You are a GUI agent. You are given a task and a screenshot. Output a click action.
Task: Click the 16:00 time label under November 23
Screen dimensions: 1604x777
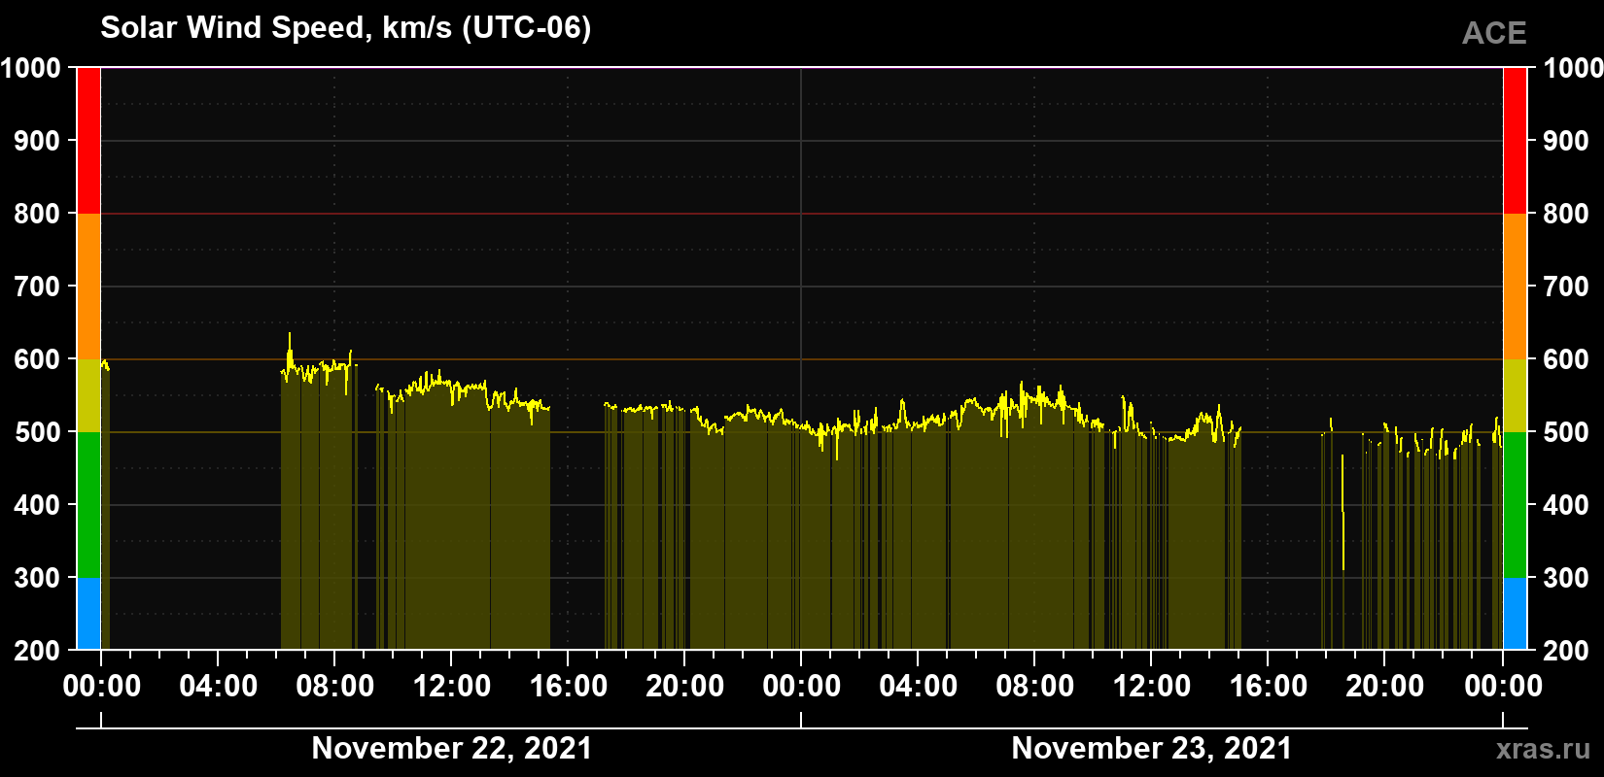1268,686
